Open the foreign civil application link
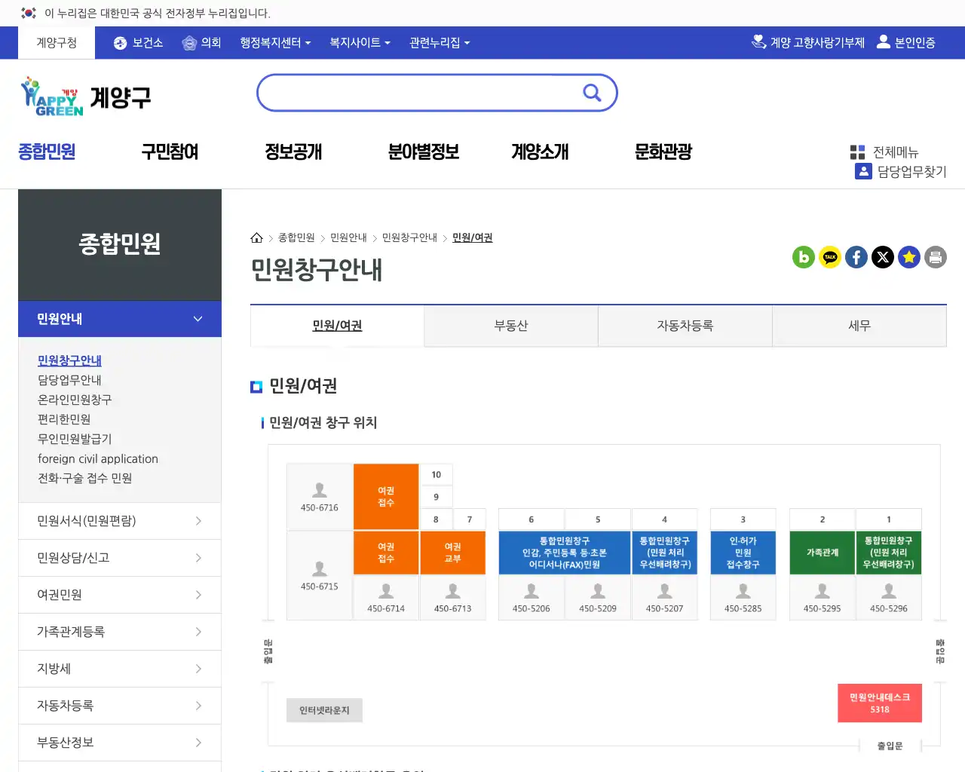This screenshot has width=965, height=772. click(x=99, y=458)
